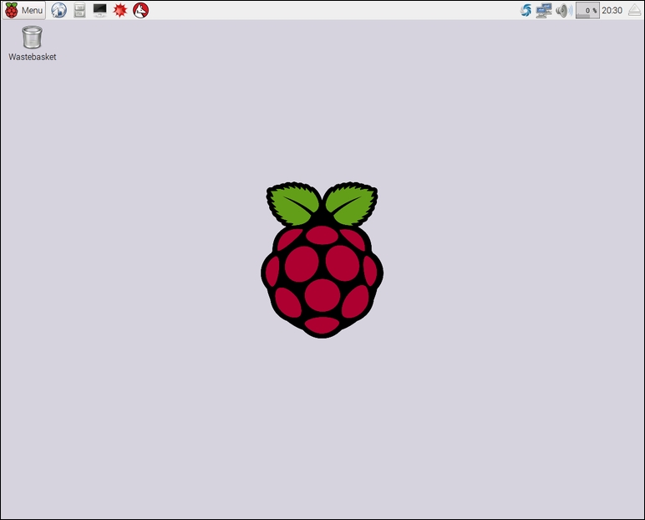Image resolution: width=645 pixels, height=520 pixels.
Task: Open the network connections tray icon
Action: [543, 10]
